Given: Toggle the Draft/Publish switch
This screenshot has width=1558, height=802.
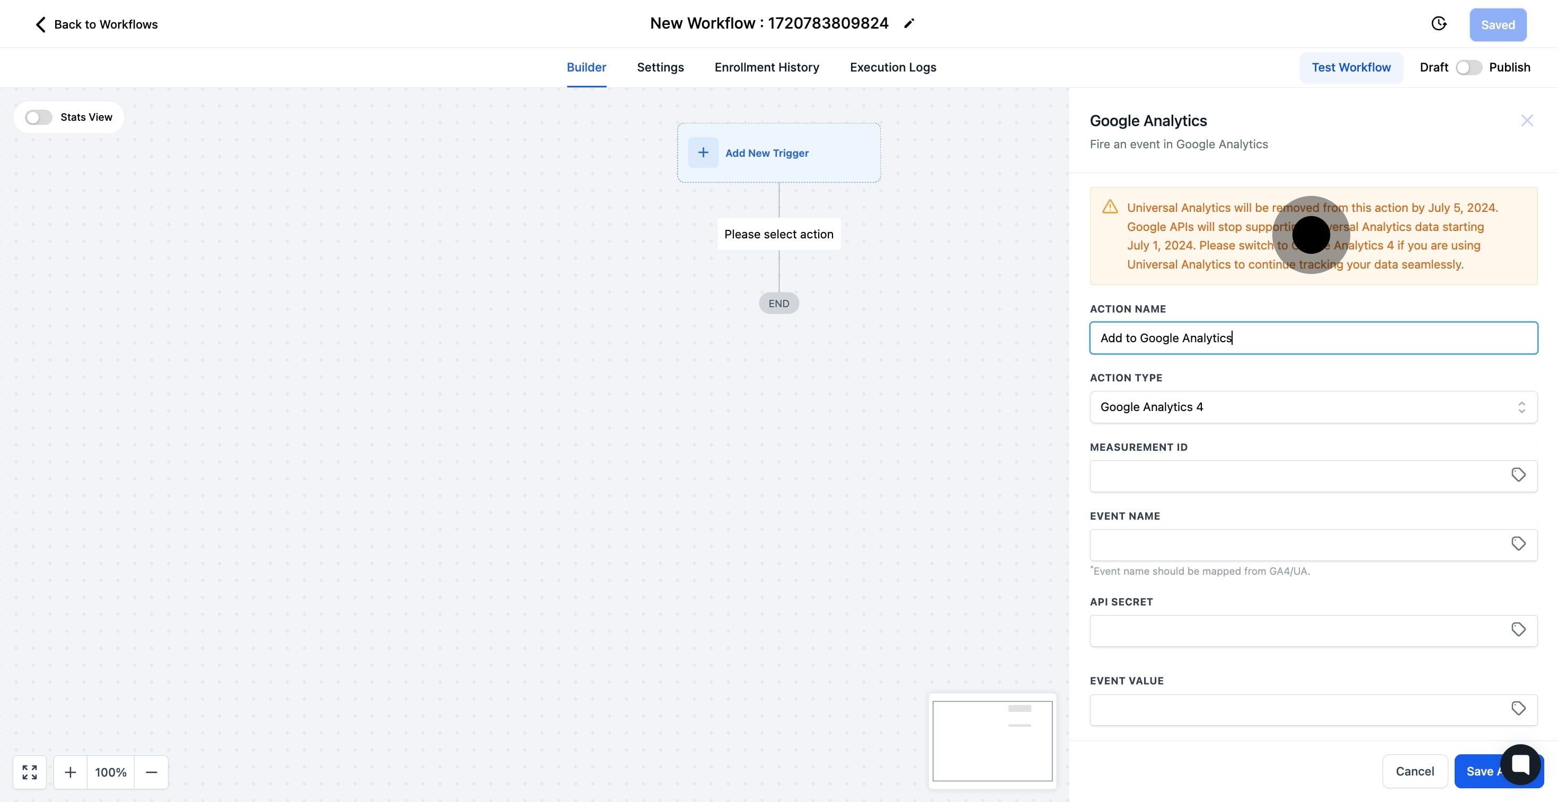Looking at the screenshot, I should [1468, 67].
